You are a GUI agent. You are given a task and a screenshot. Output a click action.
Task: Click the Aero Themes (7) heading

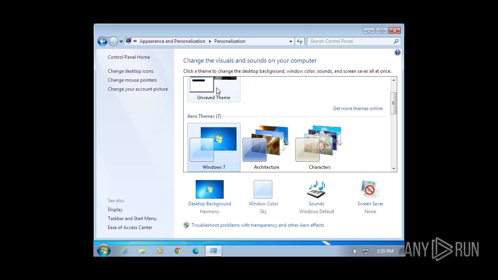coord(204,116)
